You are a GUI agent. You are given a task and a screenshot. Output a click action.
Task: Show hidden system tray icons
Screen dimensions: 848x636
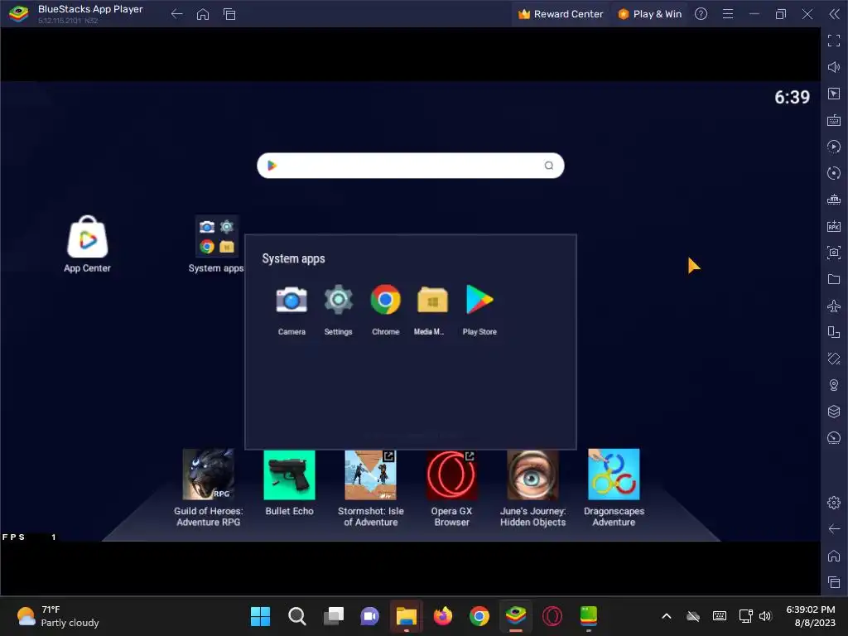click(x=667, y=616)
